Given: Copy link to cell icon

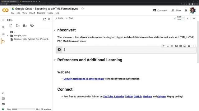Looking at the screenshot, I should point(172,46).
